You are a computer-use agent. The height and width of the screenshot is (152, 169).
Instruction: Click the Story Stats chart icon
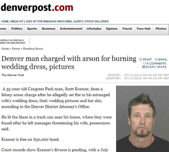point(143,67)
